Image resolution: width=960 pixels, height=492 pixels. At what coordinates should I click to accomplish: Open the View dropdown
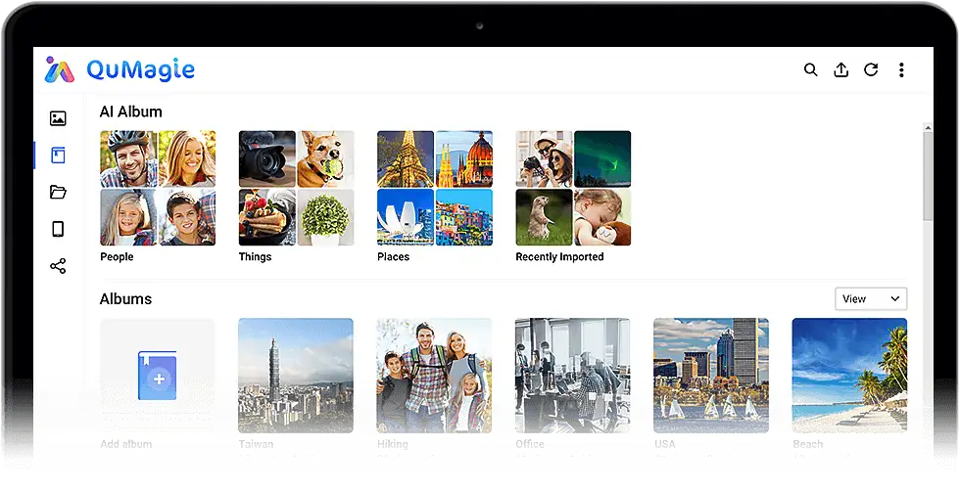click(x=871, y=299)
